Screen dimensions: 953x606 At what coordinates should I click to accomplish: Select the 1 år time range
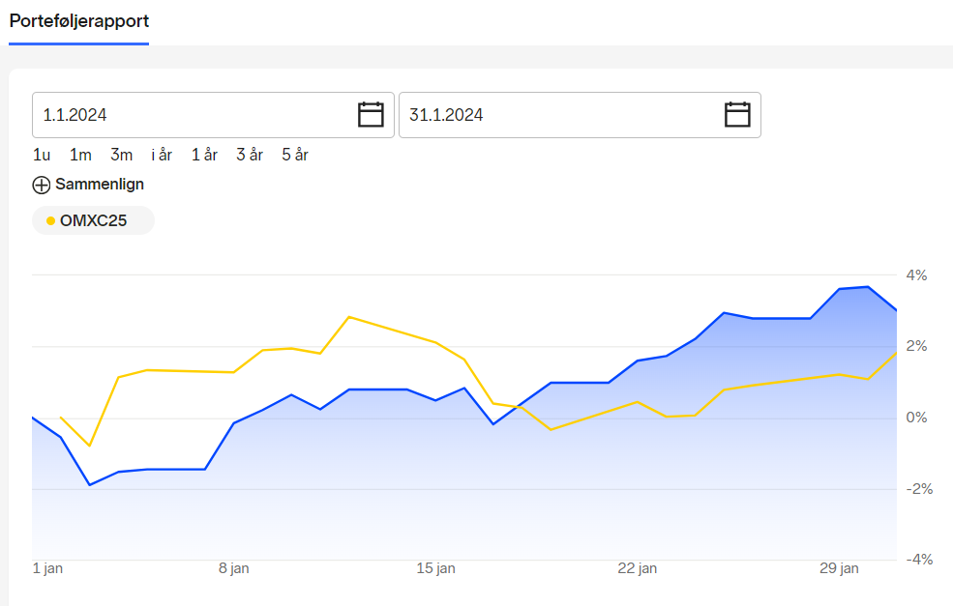click(x=204, y=155)
